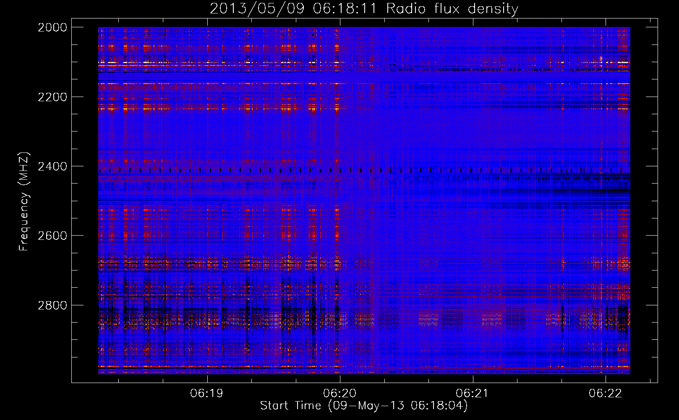Click the 06:20 time axis label
Image resolution: width=679 pixels, height=420 pixels.
(x=340, y=394)
